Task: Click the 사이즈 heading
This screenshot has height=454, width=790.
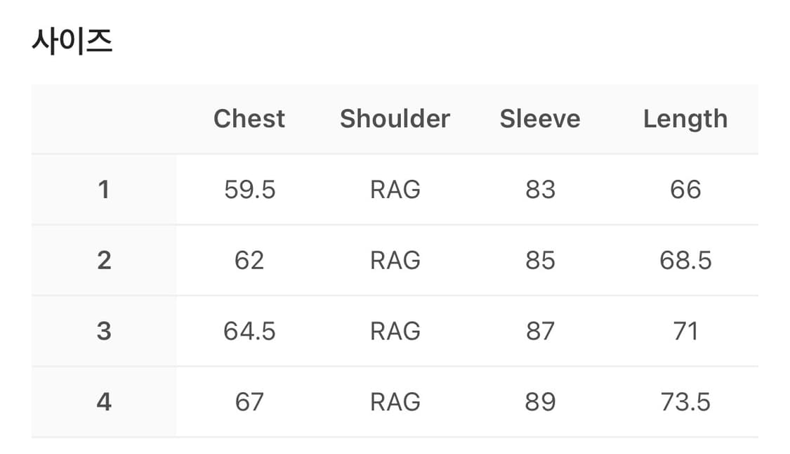Action: point(72,42)
